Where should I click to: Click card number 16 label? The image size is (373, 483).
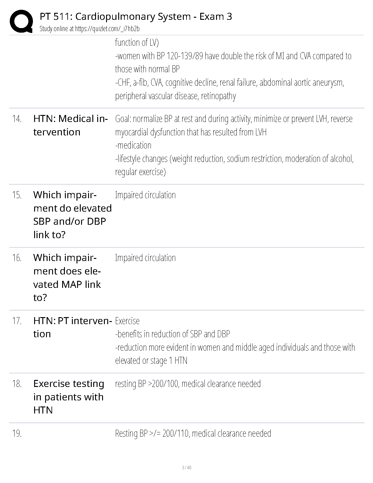[x=17, y=258]
